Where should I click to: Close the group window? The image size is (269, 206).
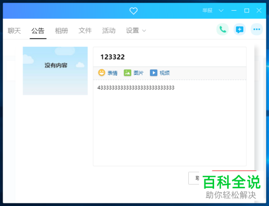pos(259,11)
